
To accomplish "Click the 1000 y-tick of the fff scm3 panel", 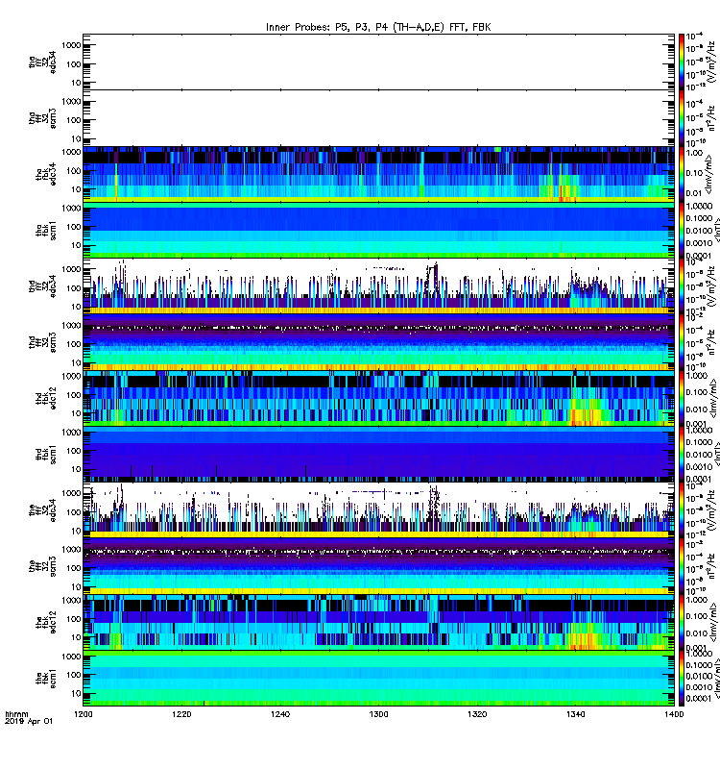I will click(x=71, y=549).
